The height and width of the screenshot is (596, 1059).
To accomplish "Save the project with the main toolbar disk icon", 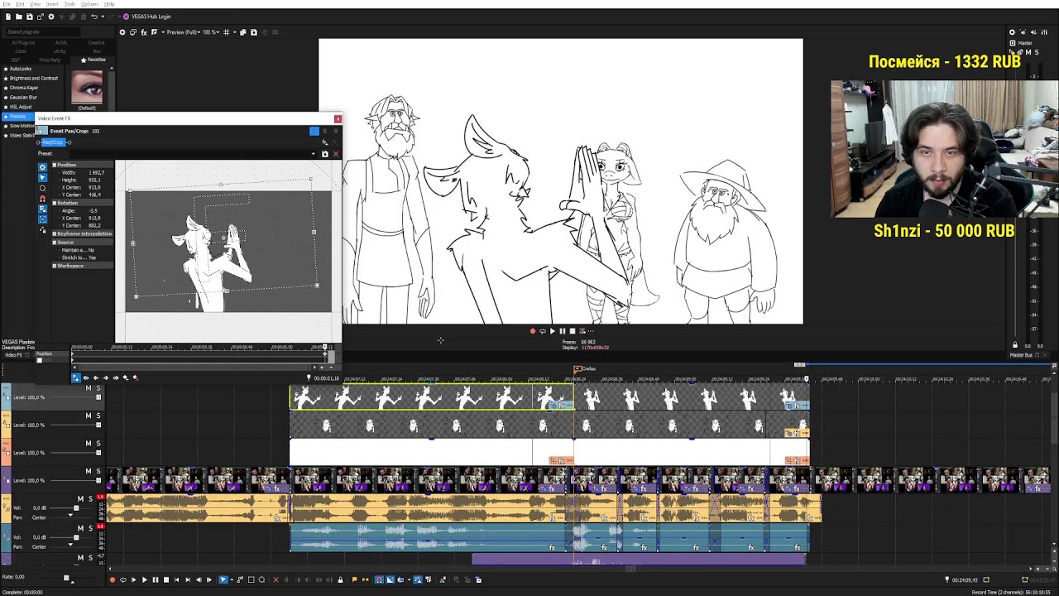I will tap(30, 17).
